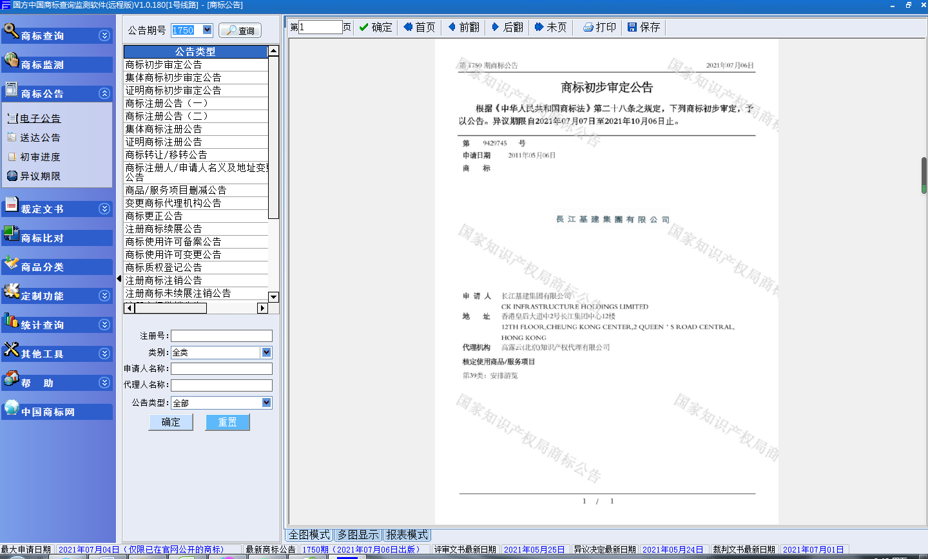Viewport: 928px width, 559px height.
Task: Go to next page with 后翻
Action: point(507,27)
